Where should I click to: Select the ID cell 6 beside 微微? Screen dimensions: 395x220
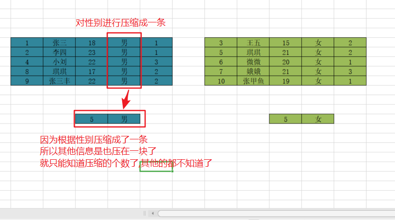(x=221, y=62)
